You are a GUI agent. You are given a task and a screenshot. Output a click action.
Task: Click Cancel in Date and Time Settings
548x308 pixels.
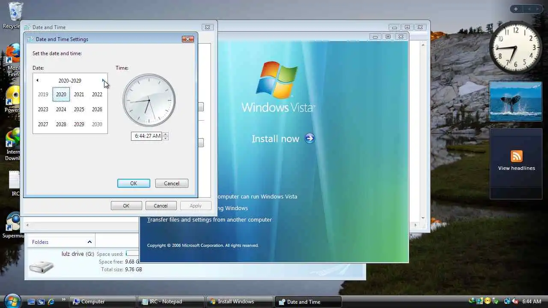(172, 183)
